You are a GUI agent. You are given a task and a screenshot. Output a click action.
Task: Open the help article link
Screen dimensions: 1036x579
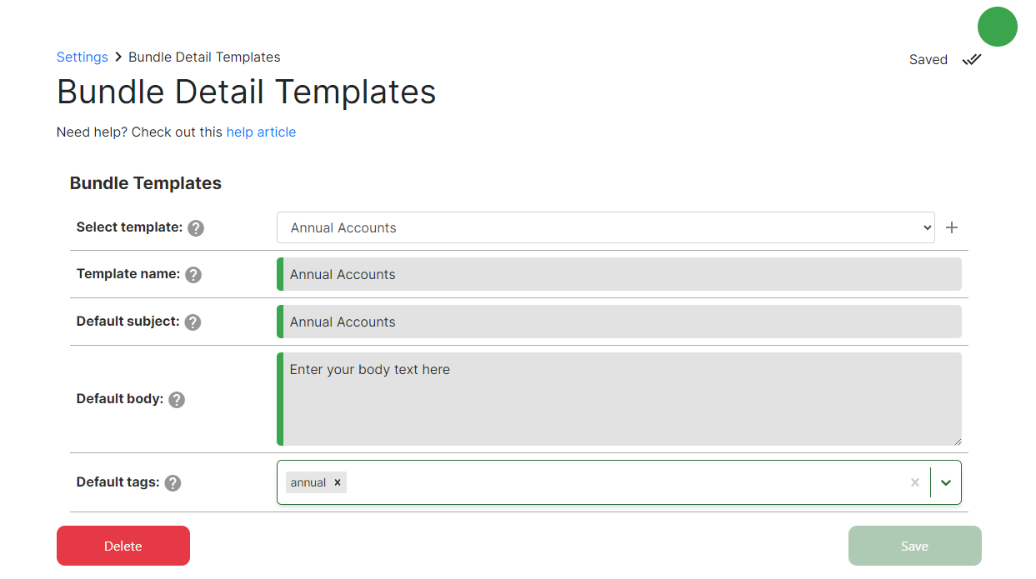pyautogui.click(x=261, y=132)
